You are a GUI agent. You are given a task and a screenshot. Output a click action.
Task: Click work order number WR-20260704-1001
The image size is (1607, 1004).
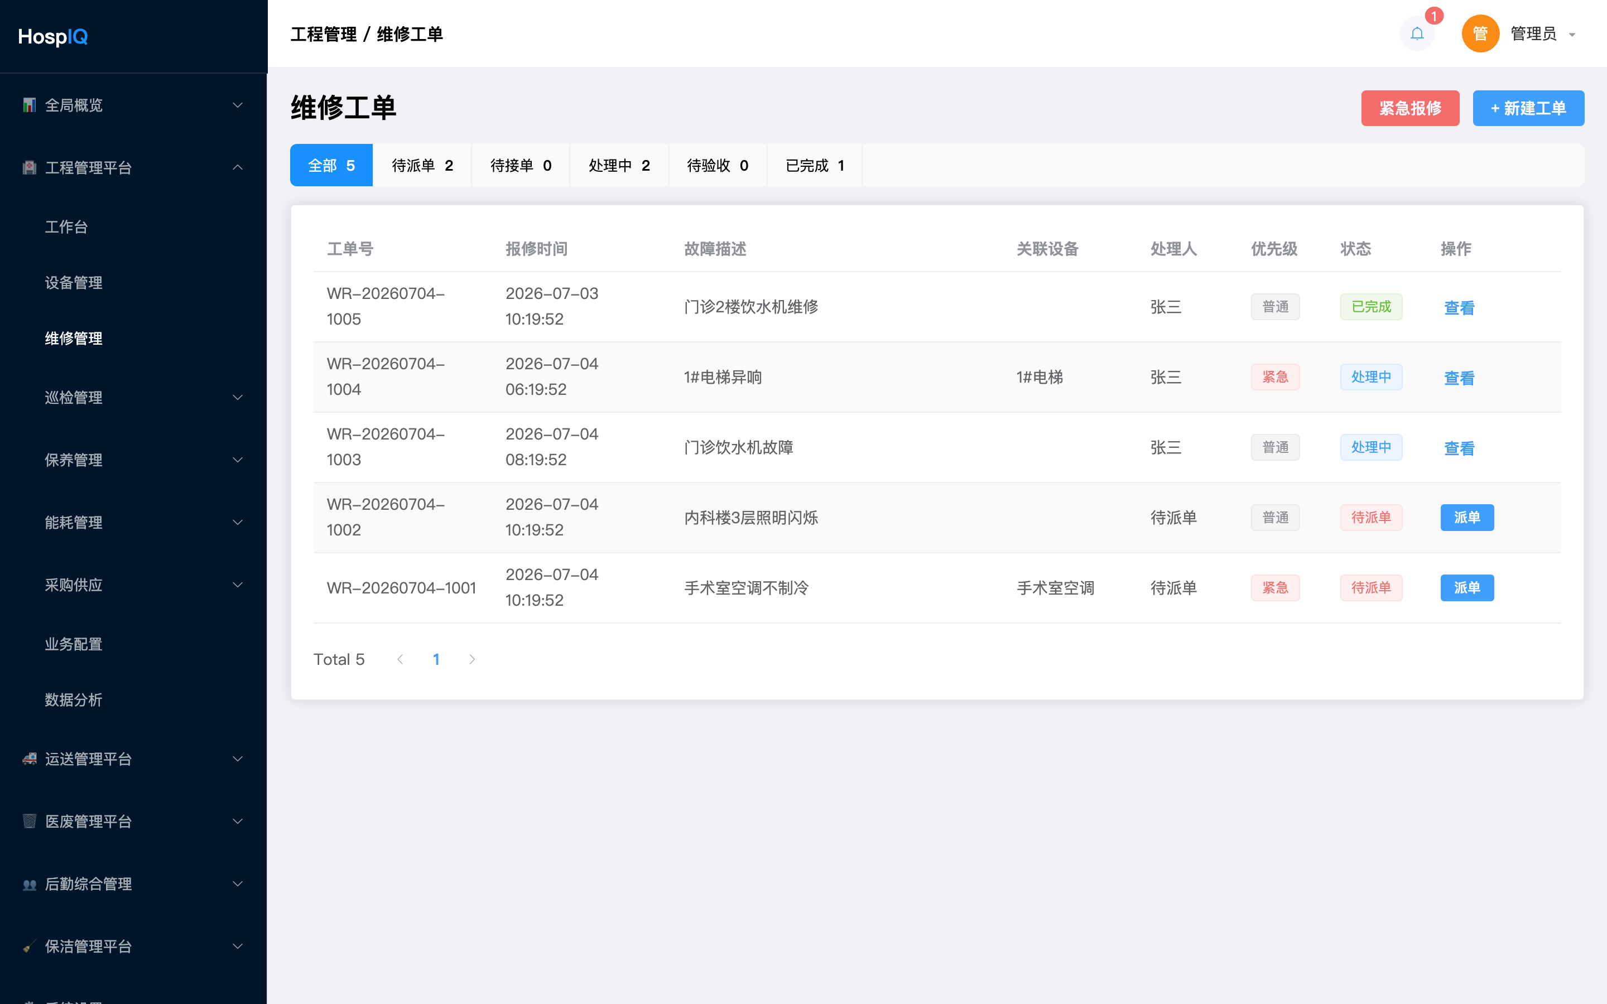pos(401,588)
